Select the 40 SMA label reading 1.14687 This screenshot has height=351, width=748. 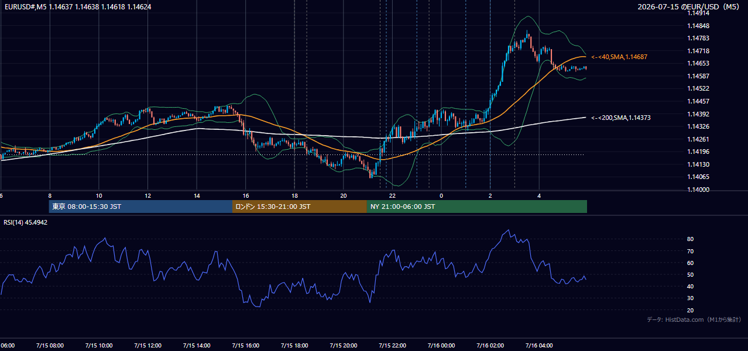click(x=619, y=57)
